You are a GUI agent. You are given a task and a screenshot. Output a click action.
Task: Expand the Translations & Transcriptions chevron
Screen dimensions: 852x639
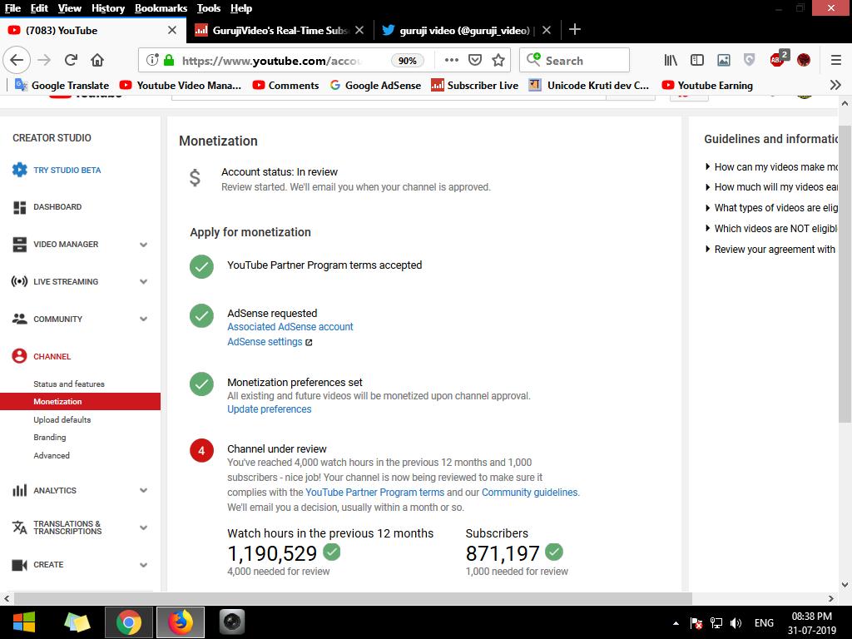[x=143, y=528]
